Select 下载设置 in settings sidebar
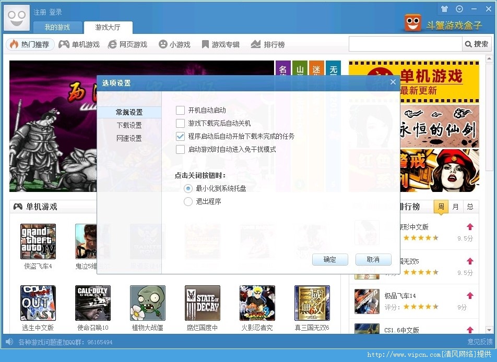The width and height of the screenshot is (497, 362). 129,125
